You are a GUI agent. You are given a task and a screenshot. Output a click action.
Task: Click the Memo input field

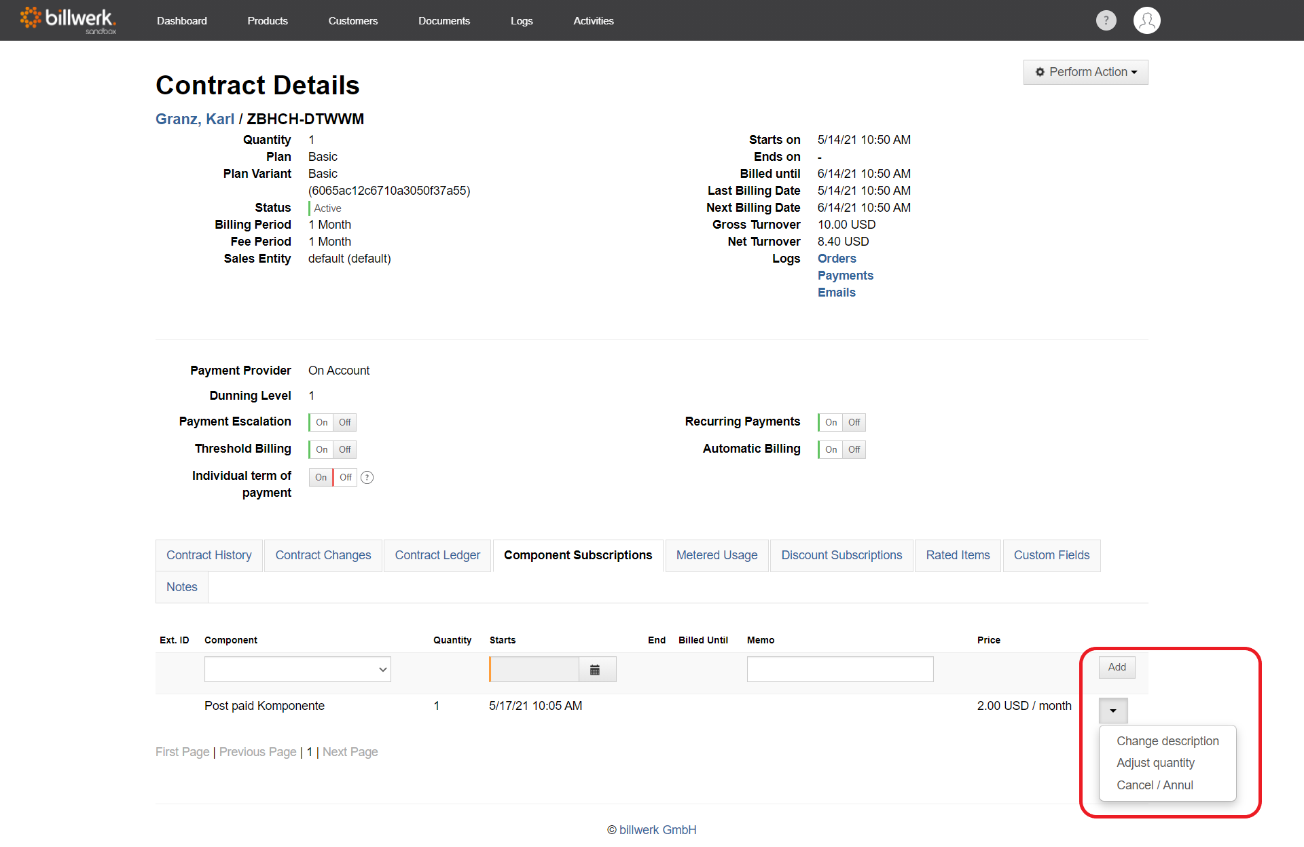tap(840, 669)
